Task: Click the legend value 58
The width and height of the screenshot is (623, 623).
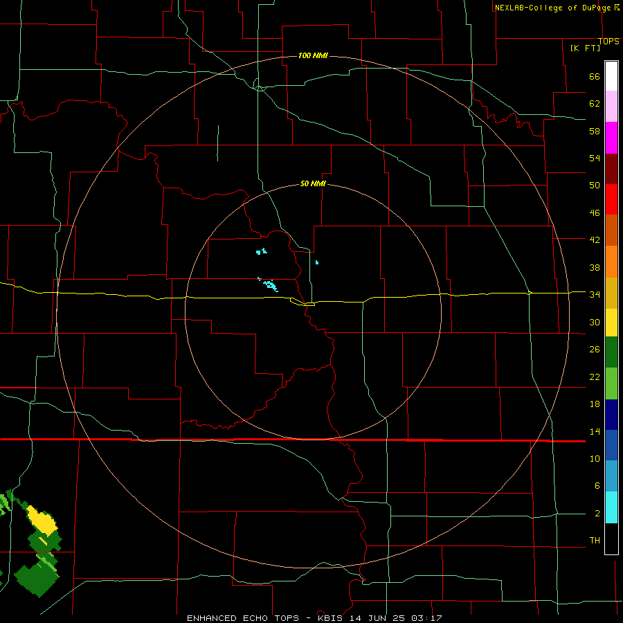Action: [595, 131]
